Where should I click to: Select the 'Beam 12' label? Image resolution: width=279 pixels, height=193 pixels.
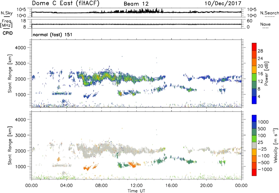[136, 4]
